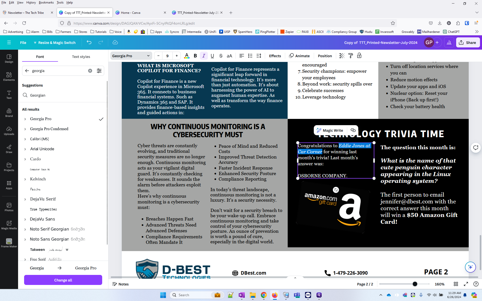This screenshot has height=301, width=482.
Task: Toggle uppercase aA formatting
Action: (x=229, y=56)
